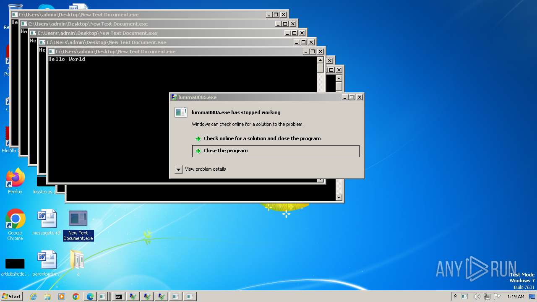Show hidden system tray icons
Image resolution: width=537 pixels, height=302 pixels.
pyautogui.click(x=455, y=296)
